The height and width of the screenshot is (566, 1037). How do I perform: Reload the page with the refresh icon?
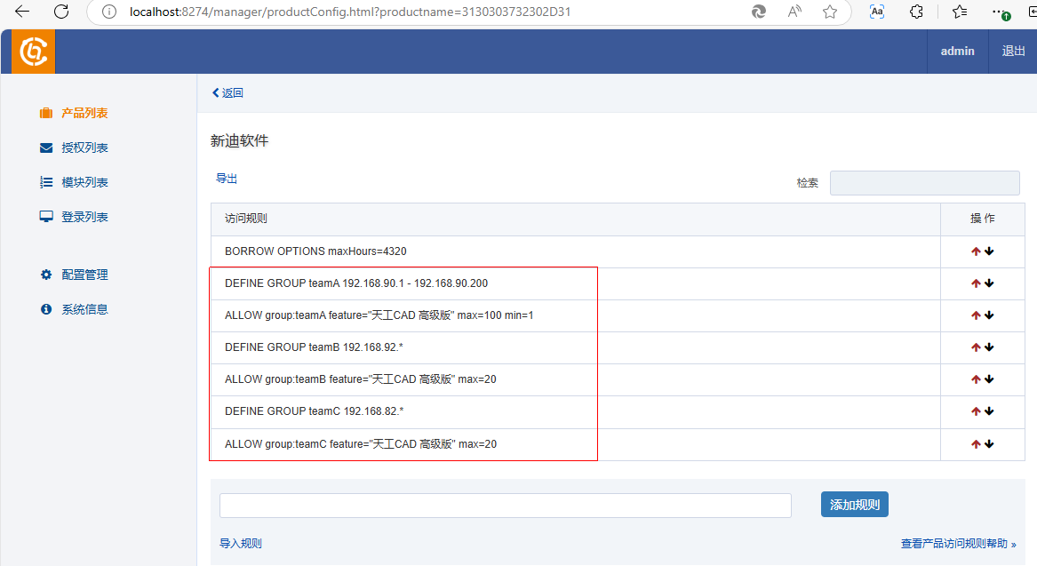[x=61, y=12]
